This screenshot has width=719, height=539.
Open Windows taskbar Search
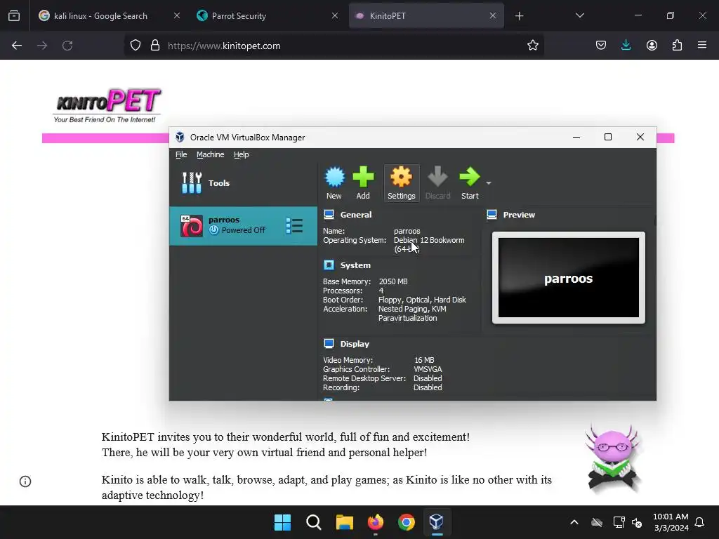pyautogui.click(x=314, y=522)
